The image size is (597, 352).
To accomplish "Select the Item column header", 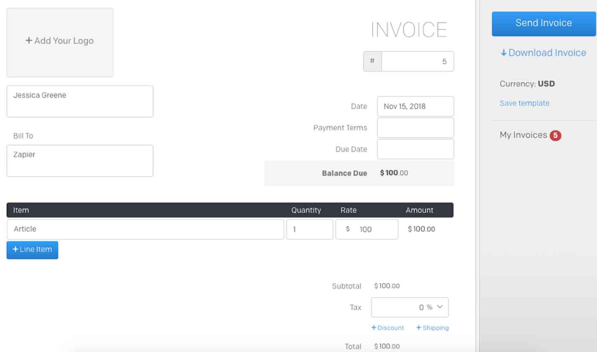I will [21, 210].
